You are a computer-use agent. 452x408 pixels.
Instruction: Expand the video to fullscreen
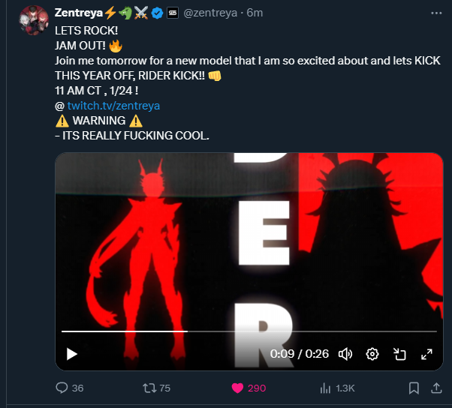point(426,354)
